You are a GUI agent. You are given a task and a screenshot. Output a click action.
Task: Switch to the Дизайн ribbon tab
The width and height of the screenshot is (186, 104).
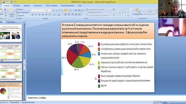pyautogui.click(x=27, y=5)
